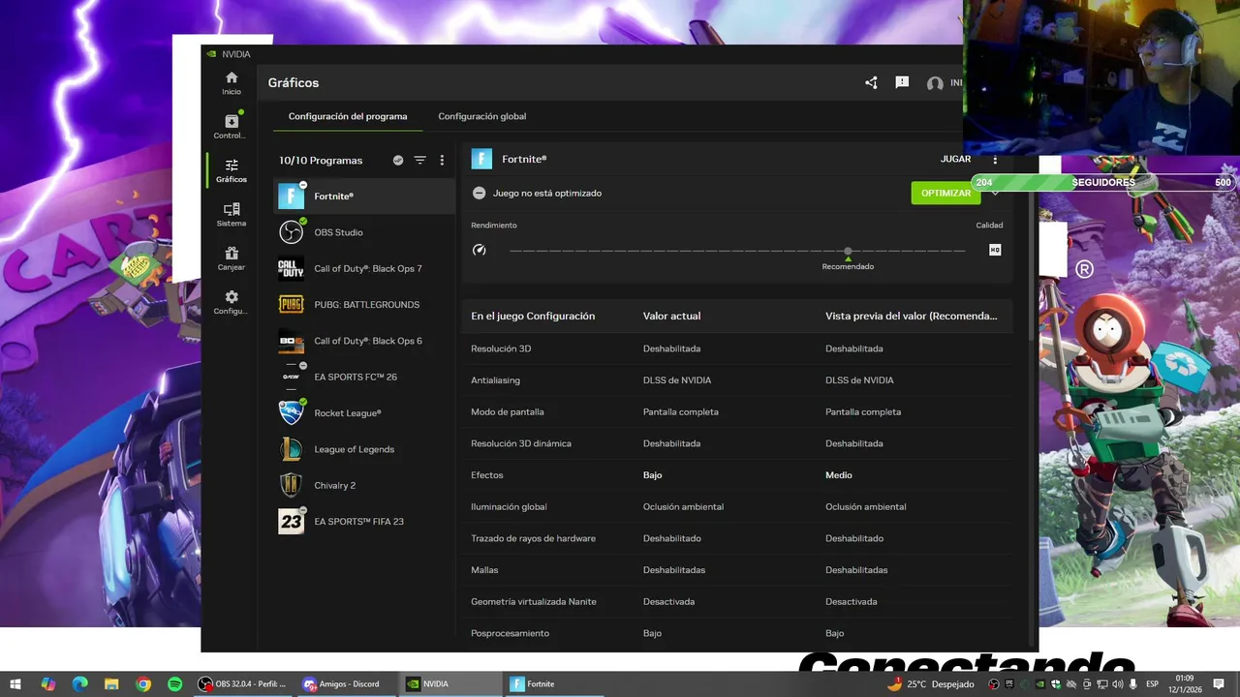Click the Iluminación global setting label
1240x697 pixels.
(x=509, y=506)
